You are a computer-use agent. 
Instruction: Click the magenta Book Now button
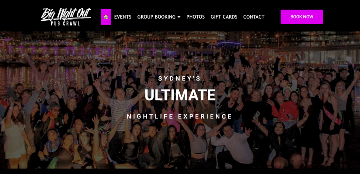tap(302, 17)
